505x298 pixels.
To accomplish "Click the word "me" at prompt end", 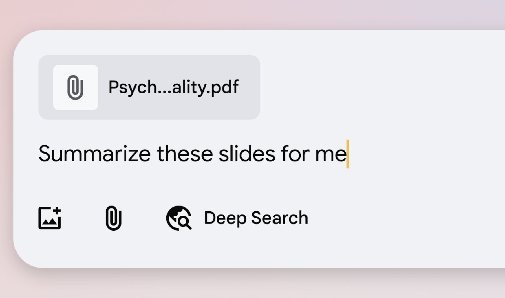I will coord(331,154).
